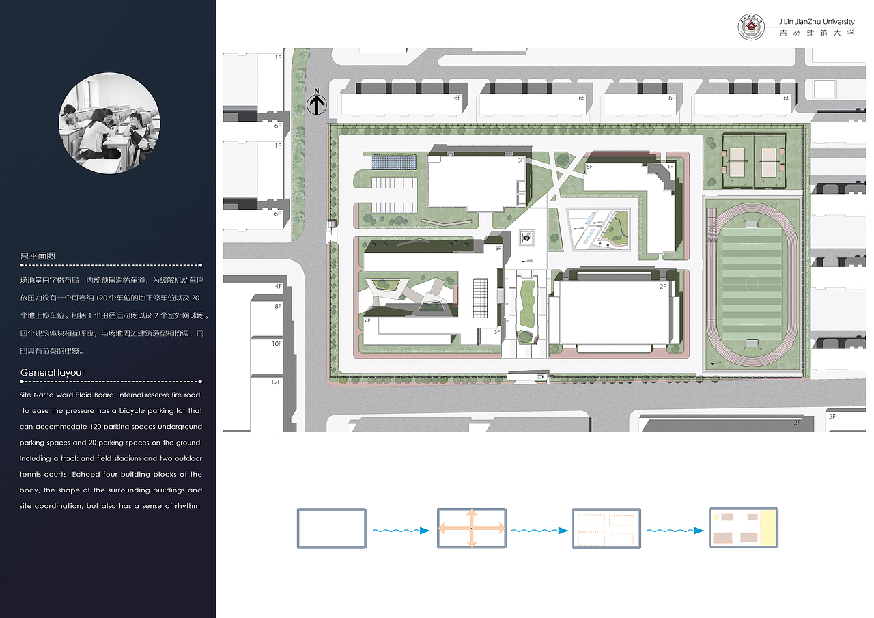Select the dashed-outline blocks concept diagram
This screenshot has width=874, height=618.
[606, 528]
